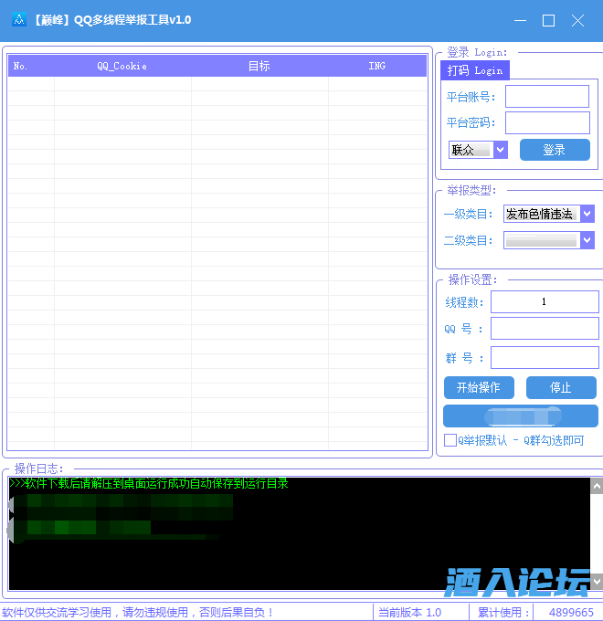Click the app logo icon in title bar

click(x=18, y=20)
